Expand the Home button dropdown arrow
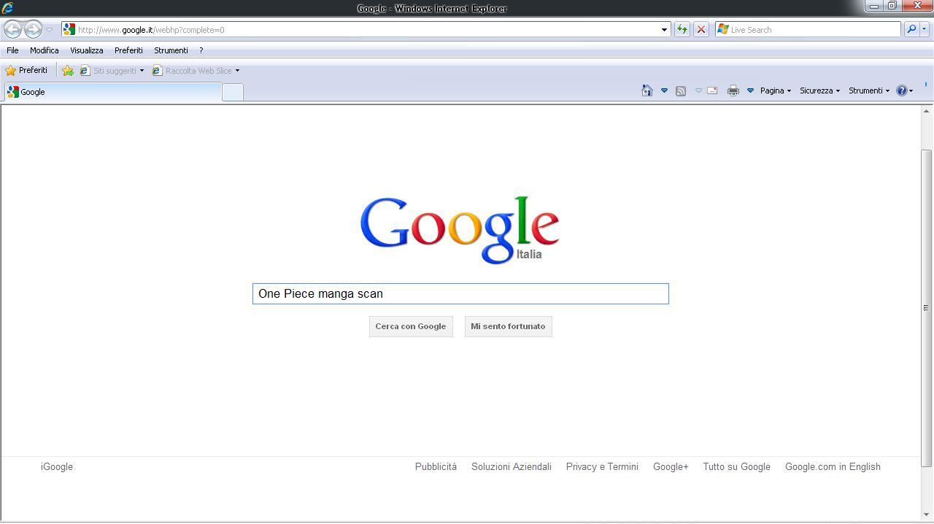 click(664, 90)
